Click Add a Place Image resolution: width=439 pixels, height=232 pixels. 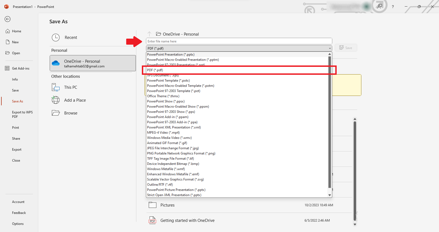click(x=93, y=100)
